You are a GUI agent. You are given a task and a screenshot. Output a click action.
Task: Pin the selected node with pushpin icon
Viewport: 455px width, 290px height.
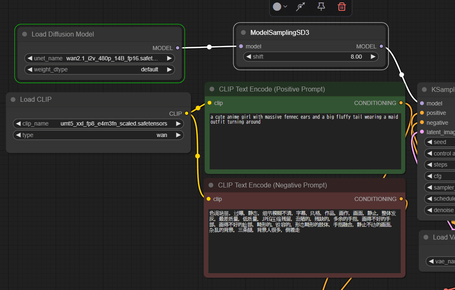coord(321,7)
